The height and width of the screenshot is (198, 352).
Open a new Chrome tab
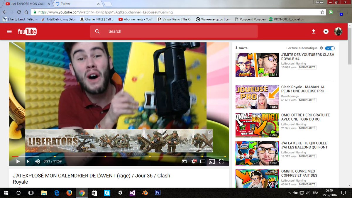pos(108,4)
